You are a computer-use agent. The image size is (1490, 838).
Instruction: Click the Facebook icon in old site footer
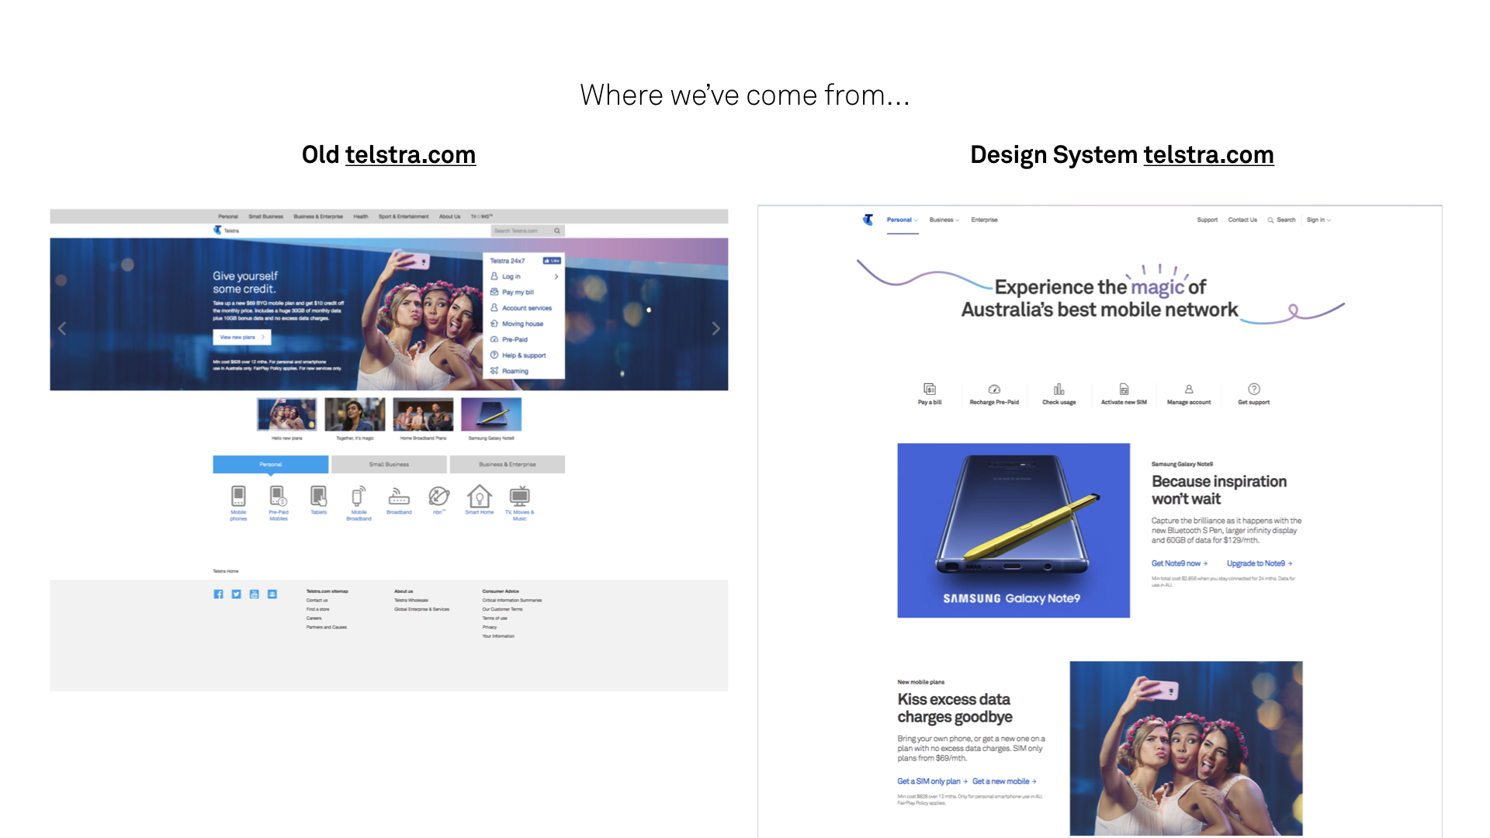pos(218,594)
